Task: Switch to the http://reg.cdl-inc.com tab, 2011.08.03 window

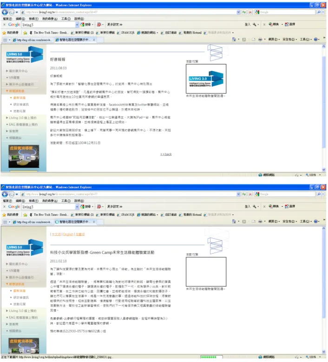Action: point(32,40)
